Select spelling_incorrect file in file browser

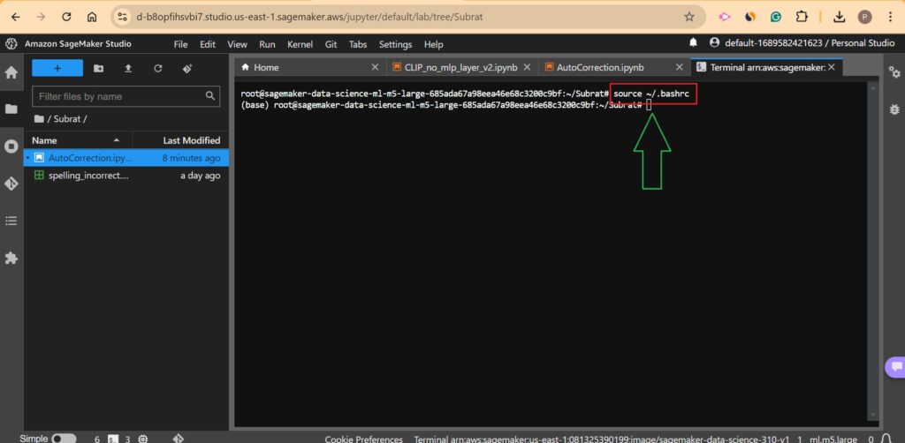point(88,176)
